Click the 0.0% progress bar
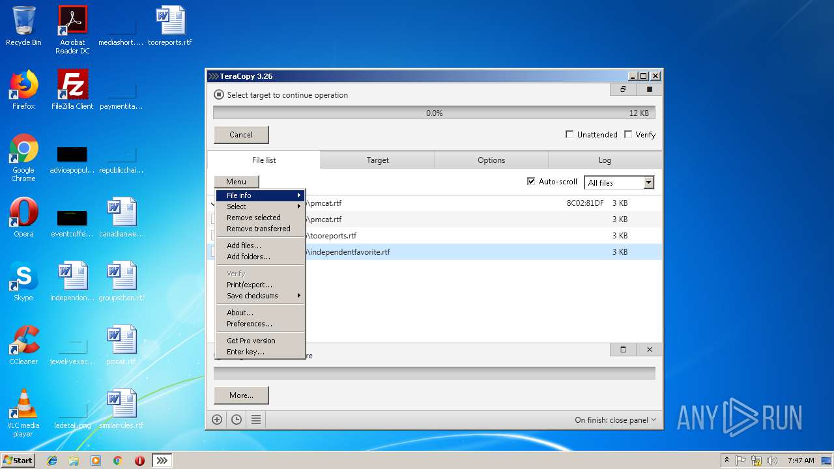 (x=434, y=113)
